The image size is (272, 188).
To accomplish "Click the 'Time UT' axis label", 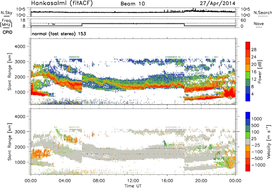I will click(x=133, y=186).
